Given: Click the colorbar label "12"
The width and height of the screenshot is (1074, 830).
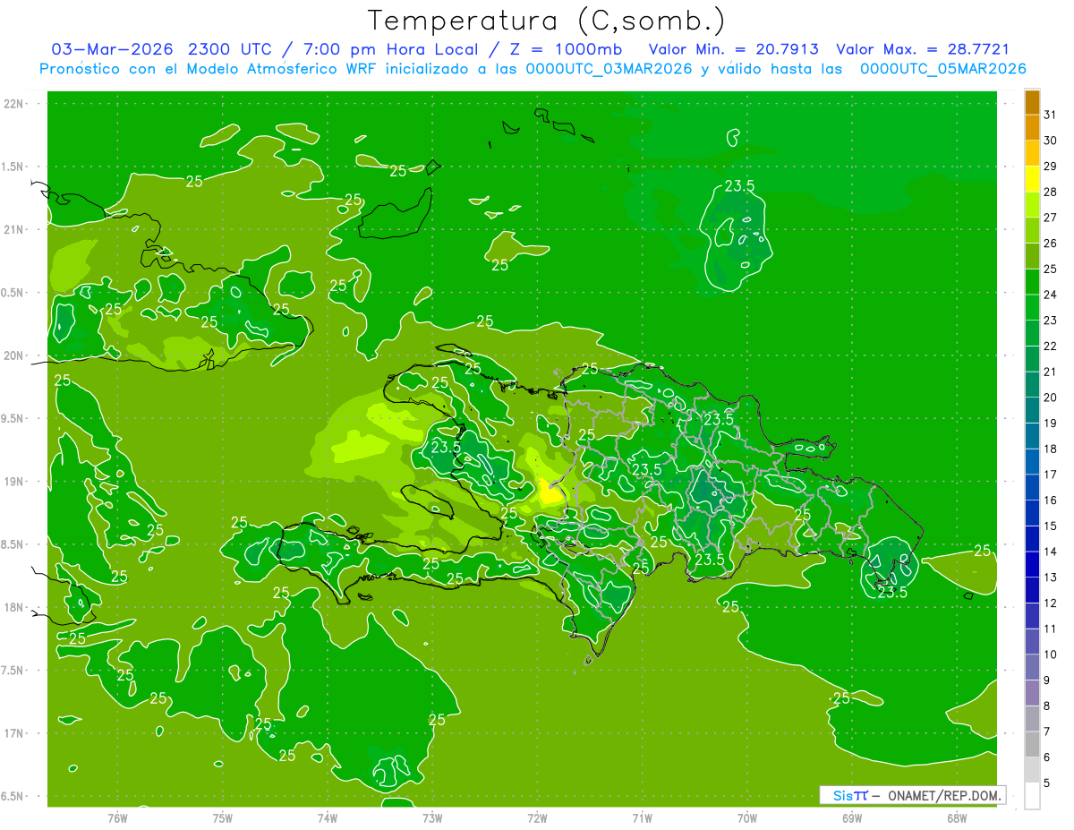Looking at the screenshot, I should click(1051, 603).
